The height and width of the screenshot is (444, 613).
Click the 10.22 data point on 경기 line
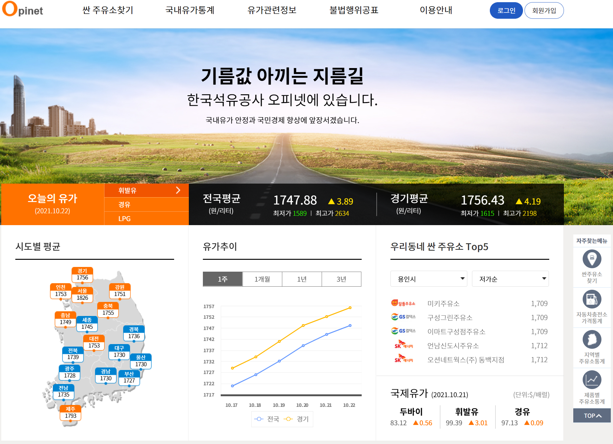(350, 308)
